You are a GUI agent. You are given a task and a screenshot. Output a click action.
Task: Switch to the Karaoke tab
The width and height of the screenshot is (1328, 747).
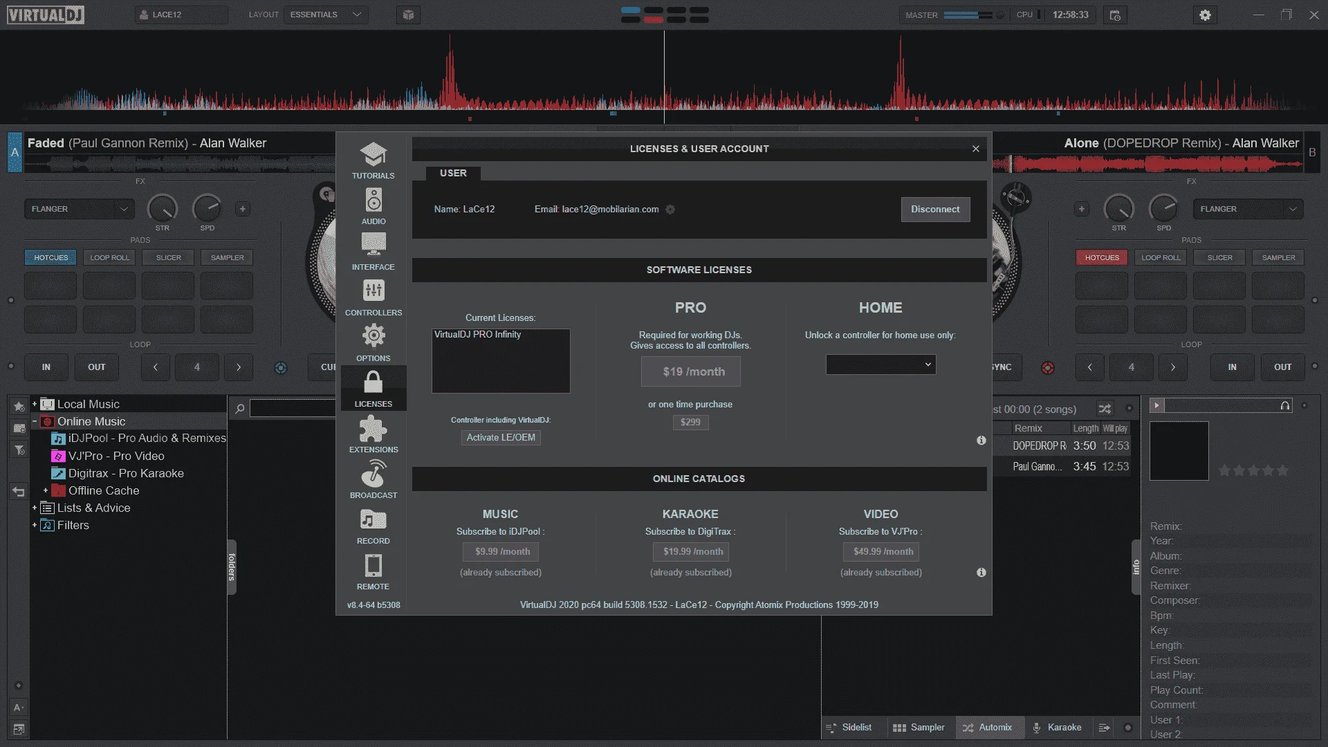pos(1056,728)
